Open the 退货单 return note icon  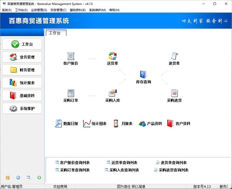[174, 56]
